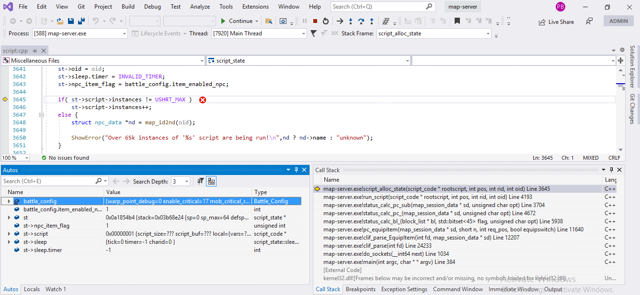Image resolution: width=640 pixels, height=295 pixels.
Task: Click the Live Share button
Action: (x=556, y=22)
